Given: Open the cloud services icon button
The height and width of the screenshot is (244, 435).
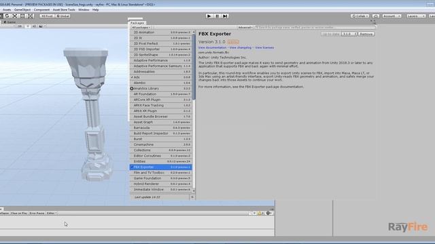Looking at the screenshot, I should (x=376, y=16).
